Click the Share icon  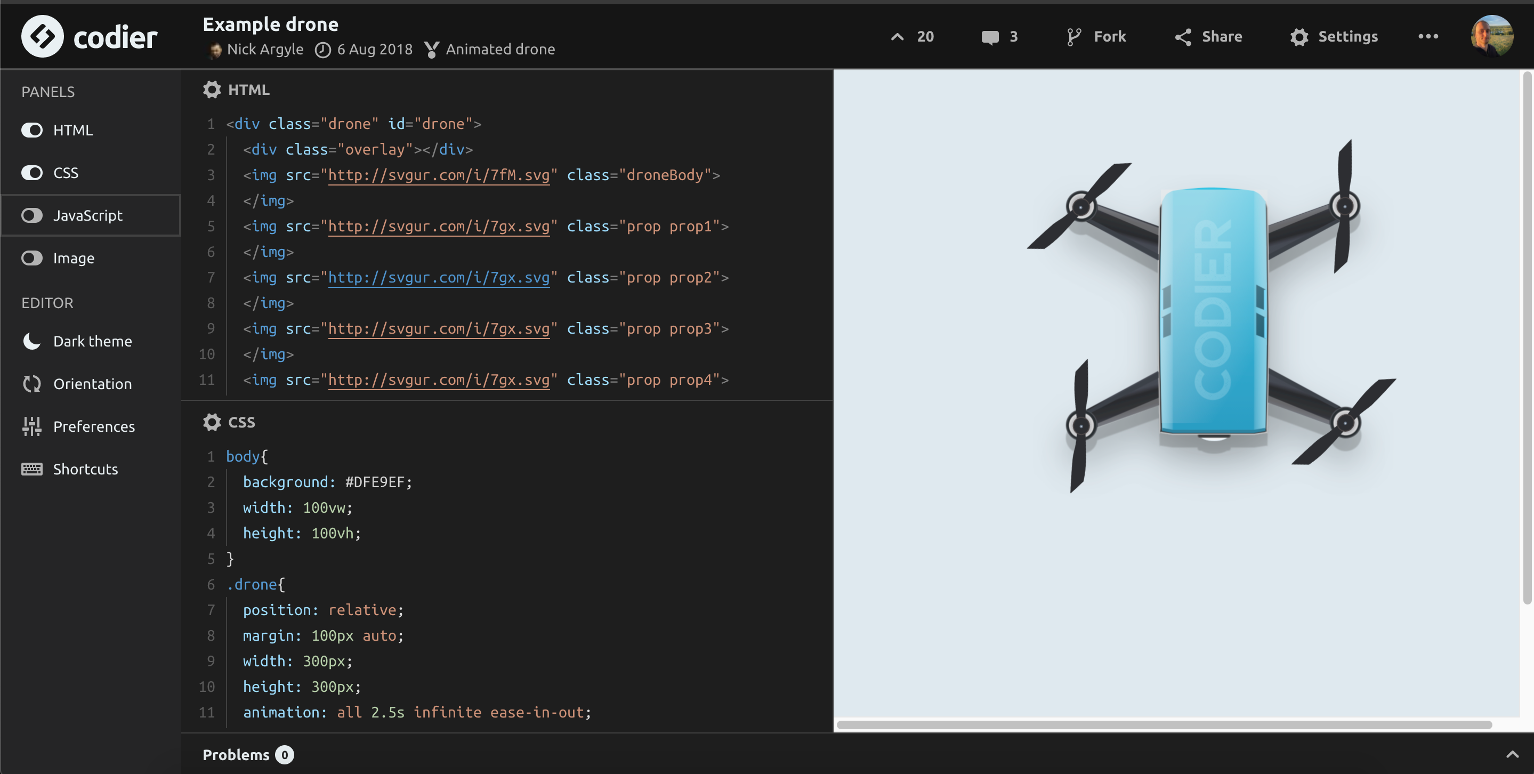click(1184, 36)
